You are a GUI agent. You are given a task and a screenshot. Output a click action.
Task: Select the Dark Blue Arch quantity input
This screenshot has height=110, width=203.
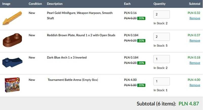point(162,59)
